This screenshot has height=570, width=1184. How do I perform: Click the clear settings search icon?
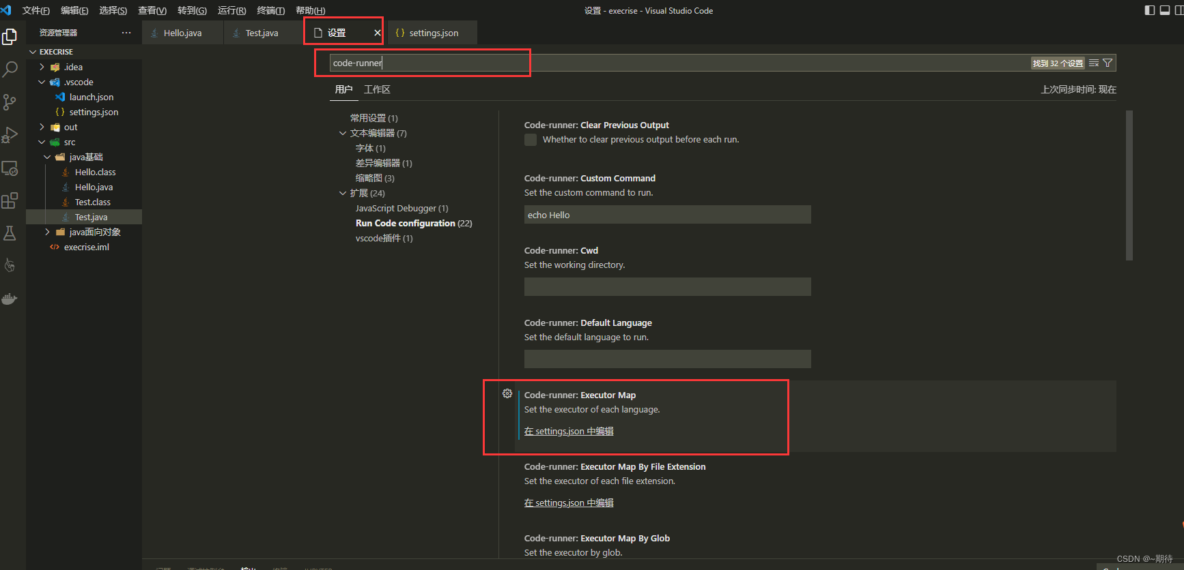pos(1094,63)
